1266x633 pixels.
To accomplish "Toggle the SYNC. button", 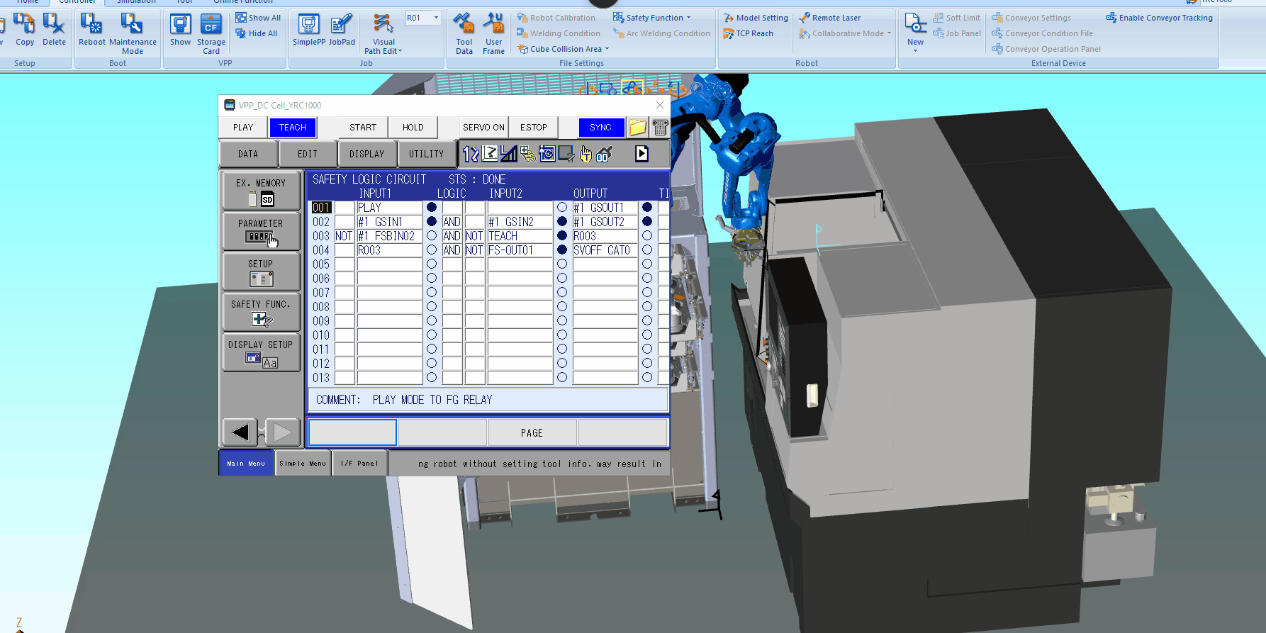I will (x=601, y=128).
